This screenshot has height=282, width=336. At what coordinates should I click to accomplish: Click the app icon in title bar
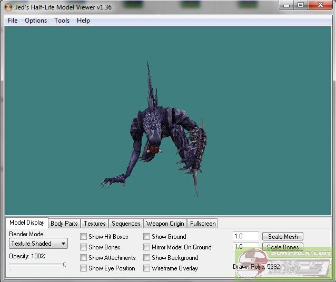pyautogui.click(x=8, y=6)
